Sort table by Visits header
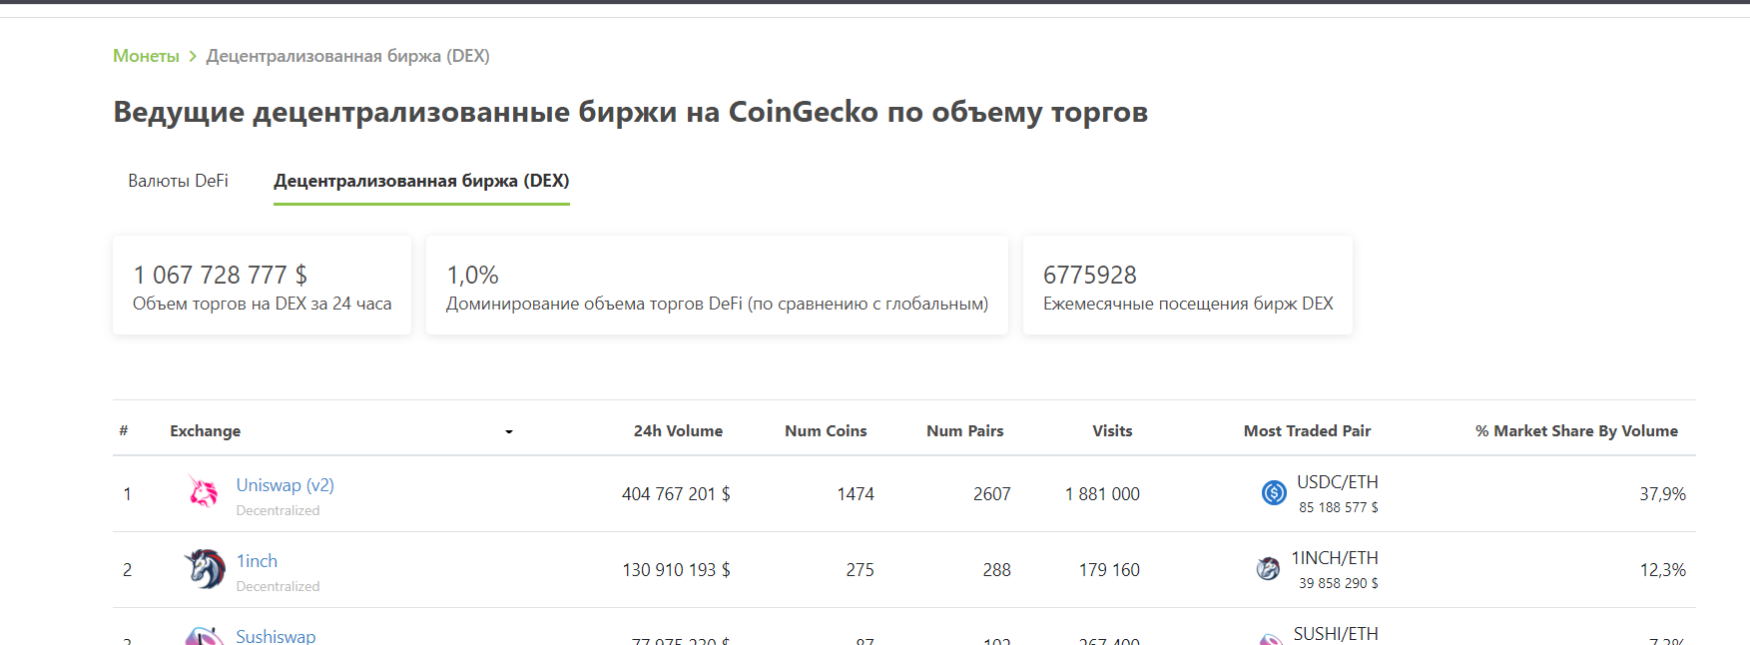This screenshot has width=1750, height=645. click(x=1112, y=431)
